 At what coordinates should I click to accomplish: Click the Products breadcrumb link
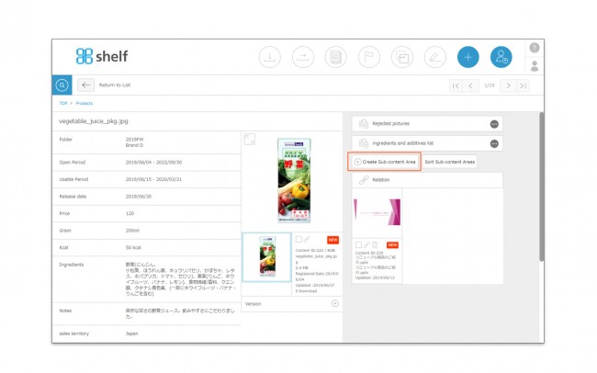click(x=84, y=103)
